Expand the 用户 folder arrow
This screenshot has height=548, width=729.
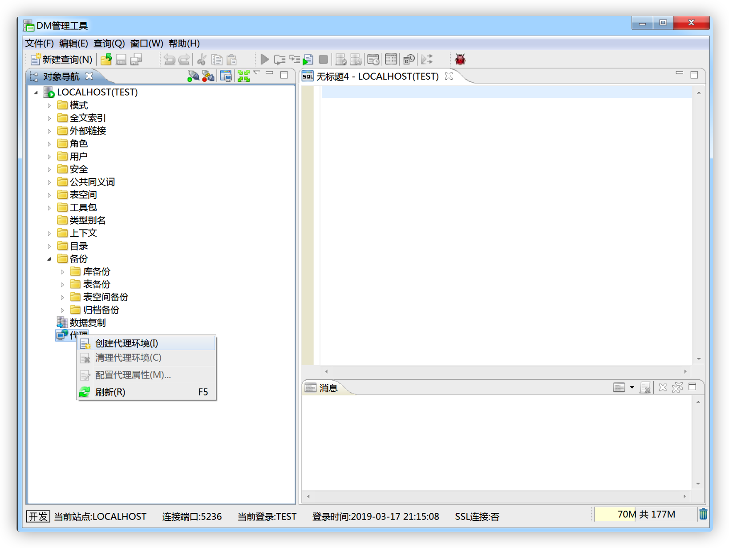click(x=49, y=157)
